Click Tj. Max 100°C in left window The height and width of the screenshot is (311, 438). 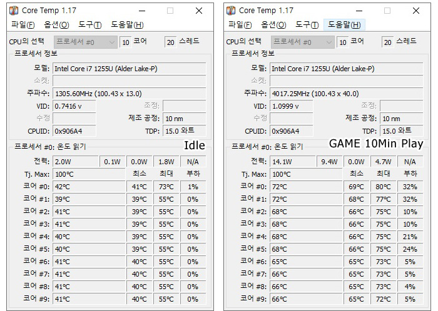coord(89,174)
